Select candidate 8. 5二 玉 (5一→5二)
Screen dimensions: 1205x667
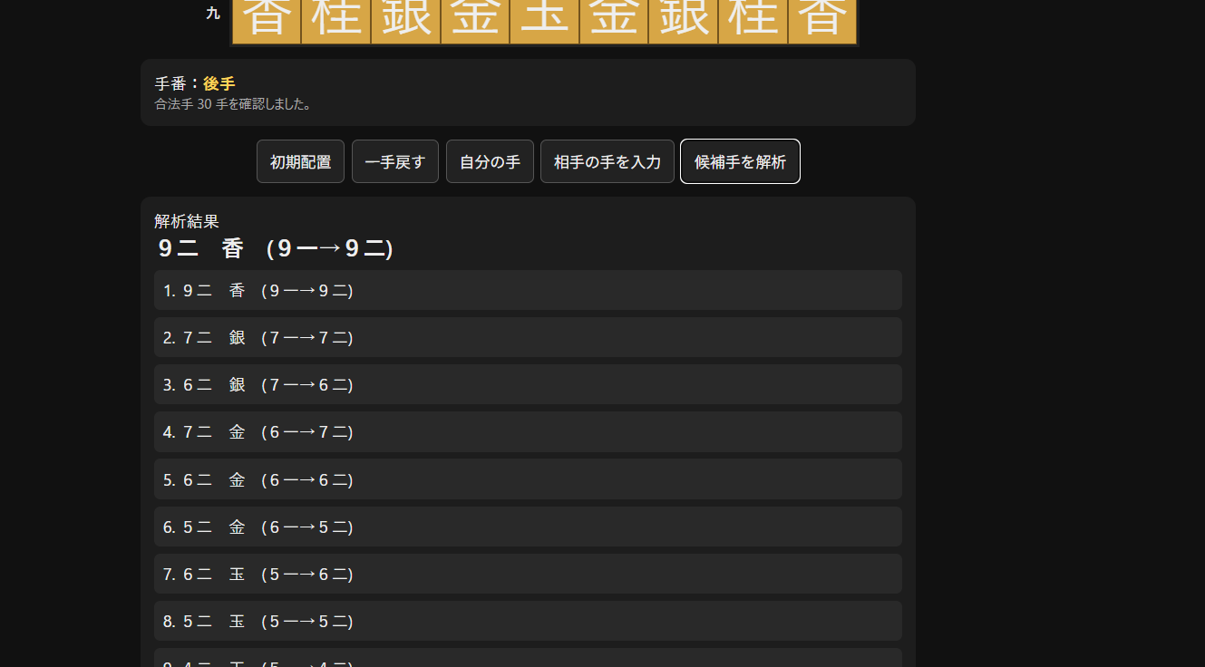tap(528, 621)
